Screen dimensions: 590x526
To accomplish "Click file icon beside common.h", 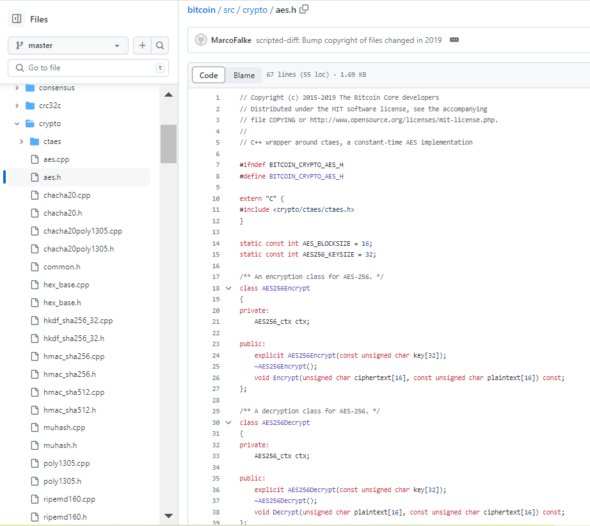I will click(35, 267).
